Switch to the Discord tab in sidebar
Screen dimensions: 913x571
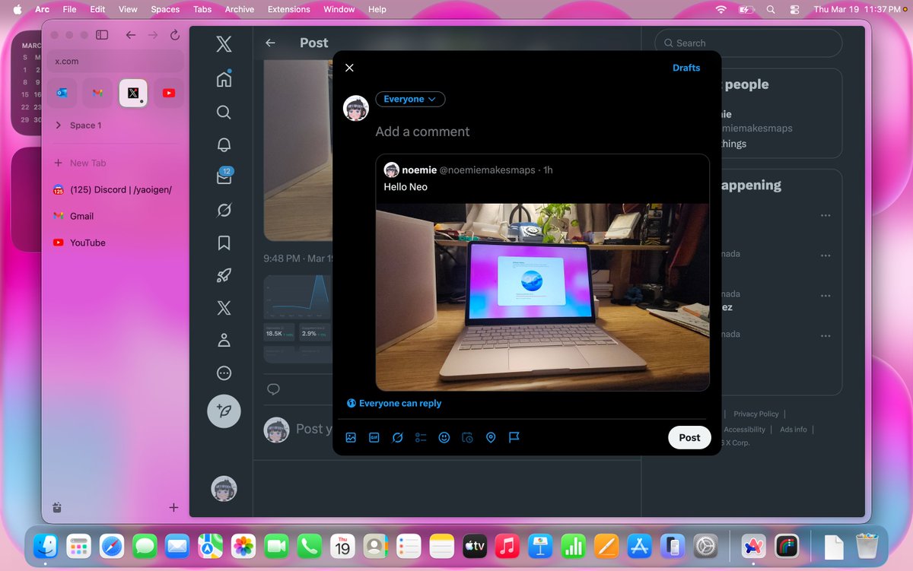pos(116,189)
